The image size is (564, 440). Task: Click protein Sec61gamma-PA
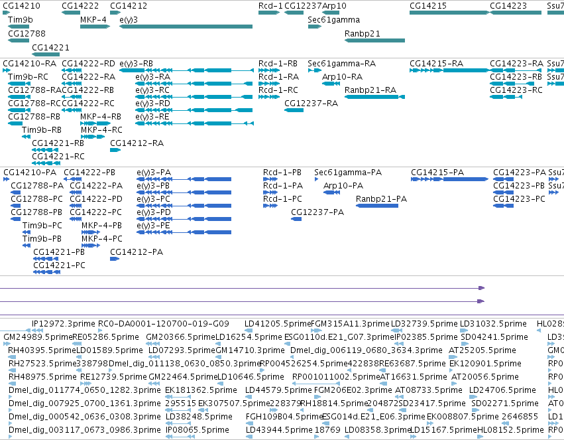[316, 179]
